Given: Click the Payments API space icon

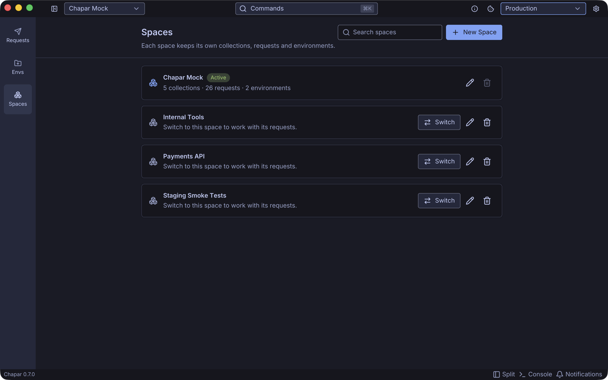Looking at the screenshot, I should [x=153, y=161].
